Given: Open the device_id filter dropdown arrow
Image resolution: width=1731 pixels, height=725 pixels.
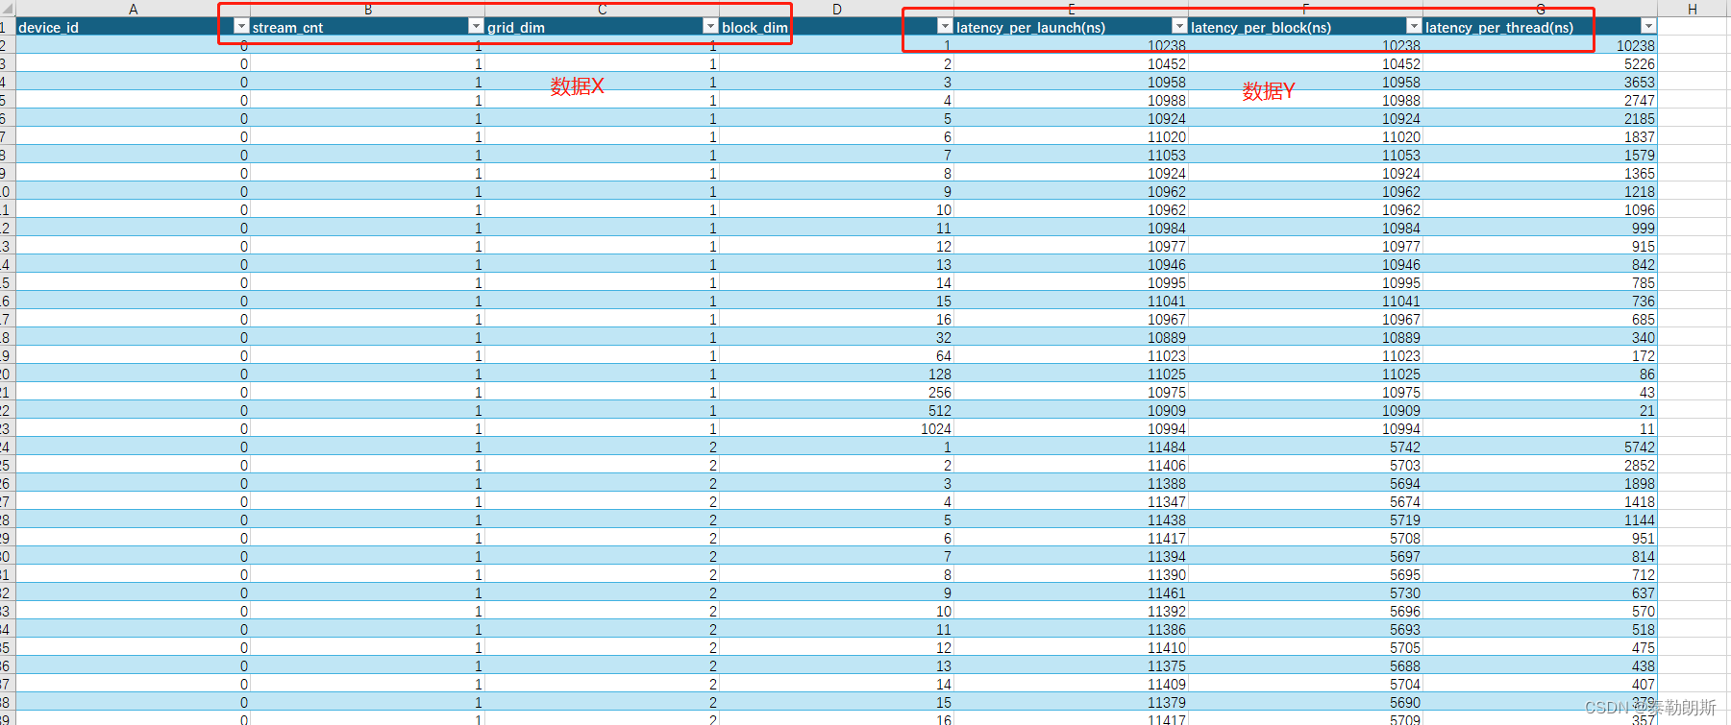Looking at the screenshot, I should point(241,27).
